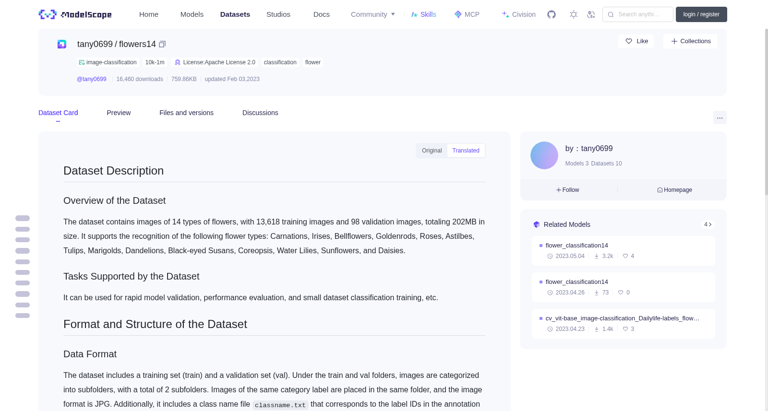Switch to the Preview tab
This screenshot has height=411, width=768.
[x=119, y=113]
